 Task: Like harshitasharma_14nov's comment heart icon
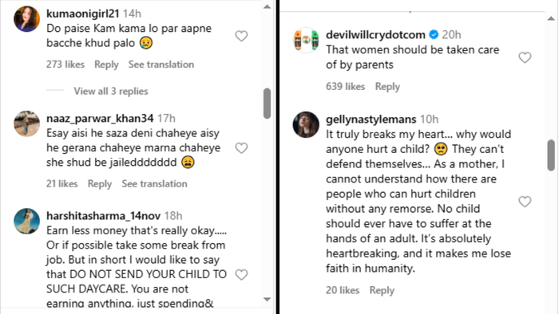point(241,274)
